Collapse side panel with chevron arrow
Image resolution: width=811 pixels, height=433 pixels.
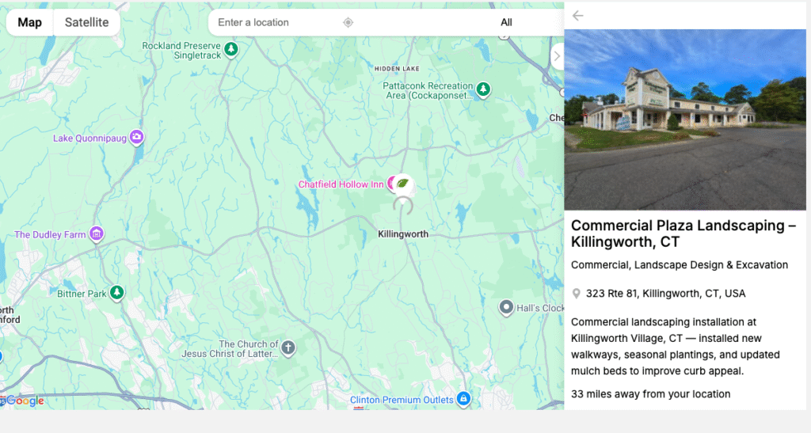pos(557,56)
